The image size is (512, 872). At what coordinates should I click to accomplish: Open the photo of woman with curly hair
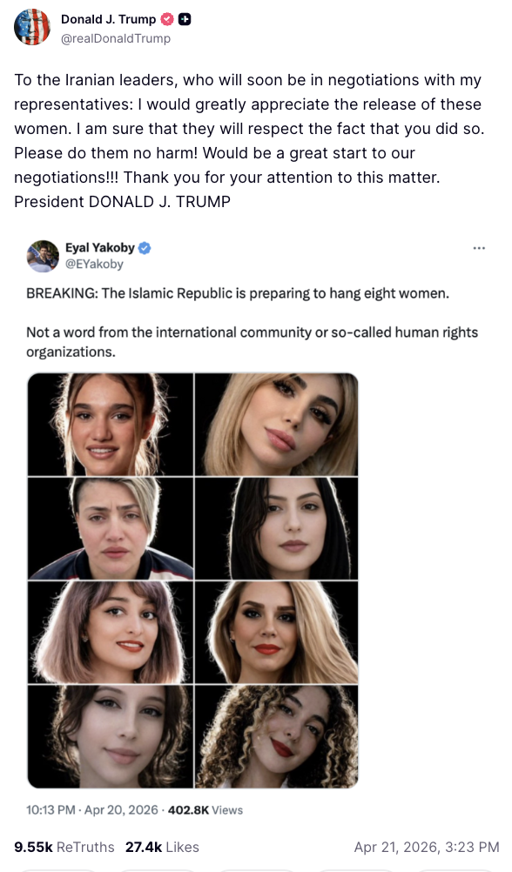pos(277,736)
